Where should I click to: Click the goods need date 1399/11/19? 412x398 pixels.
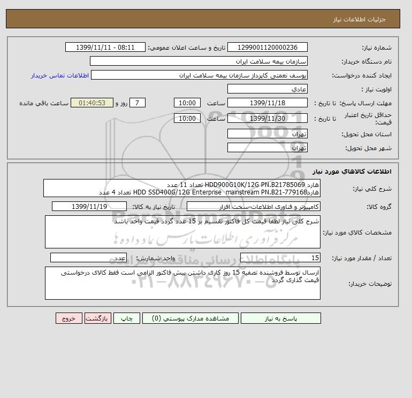pos(89,206)
